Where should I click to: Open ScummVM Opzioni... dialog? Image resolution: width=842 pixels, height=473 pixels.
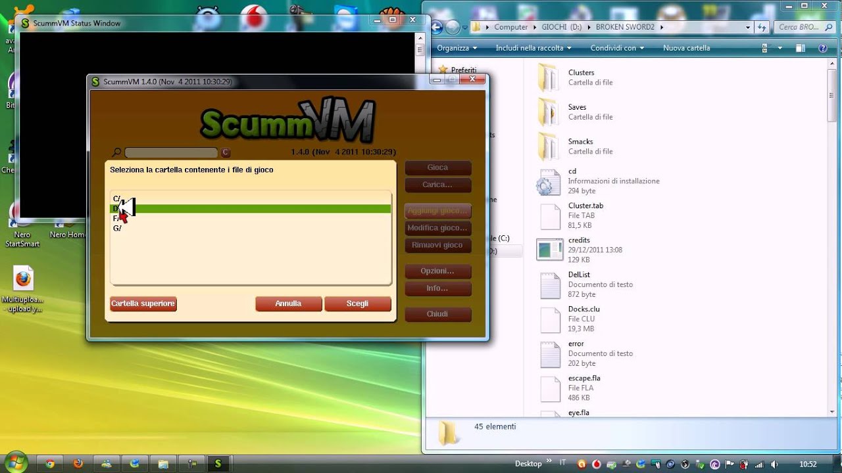[437, 271]
